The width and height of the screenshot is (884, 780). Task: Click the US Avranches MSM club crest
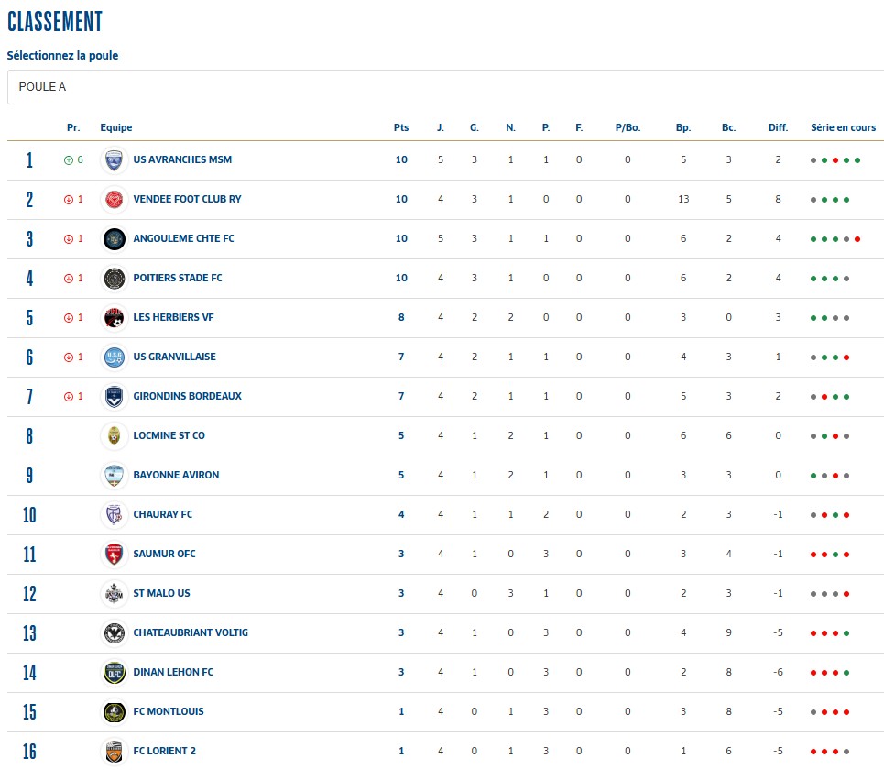coord(114,160)
